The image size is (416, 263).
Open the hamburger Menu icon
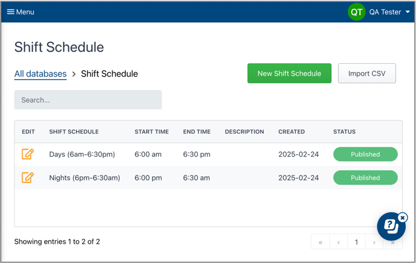[11, 12]
